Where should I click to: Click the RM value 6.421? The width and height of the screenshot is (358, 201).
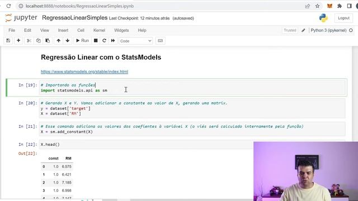coord(67,175)
